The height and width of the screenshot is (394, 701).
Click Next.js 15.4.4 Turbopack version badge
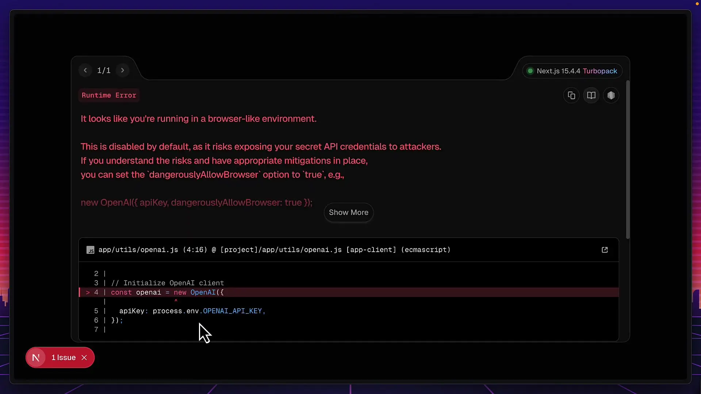(x=572, y=71)
